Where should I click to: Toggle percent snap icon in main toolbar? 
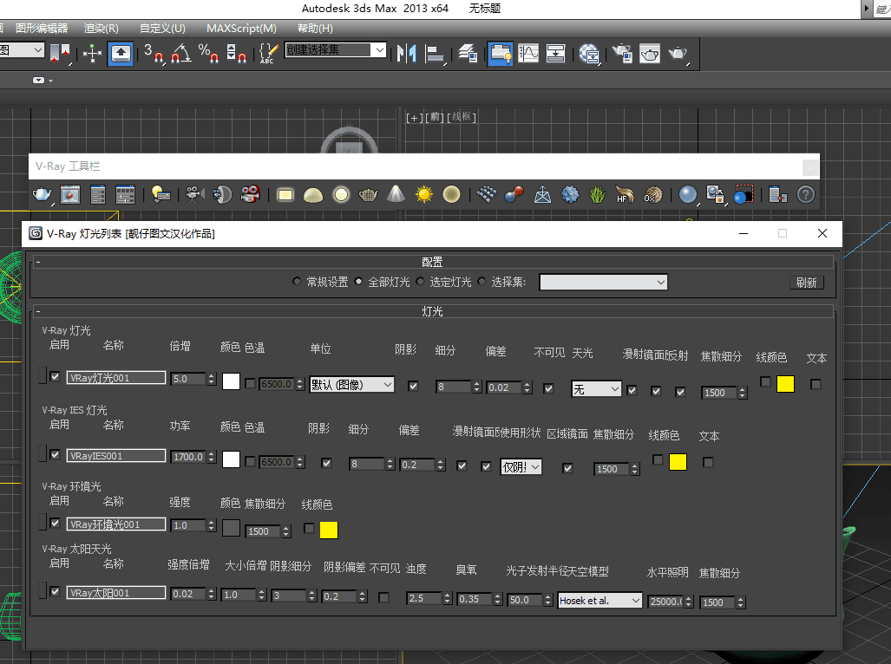[x=208, y=54]
